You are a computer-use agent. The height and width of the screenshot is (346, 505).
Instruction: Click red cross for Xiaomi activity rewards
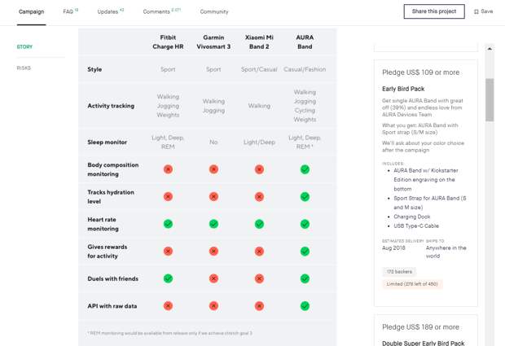[x=259, y=252]
